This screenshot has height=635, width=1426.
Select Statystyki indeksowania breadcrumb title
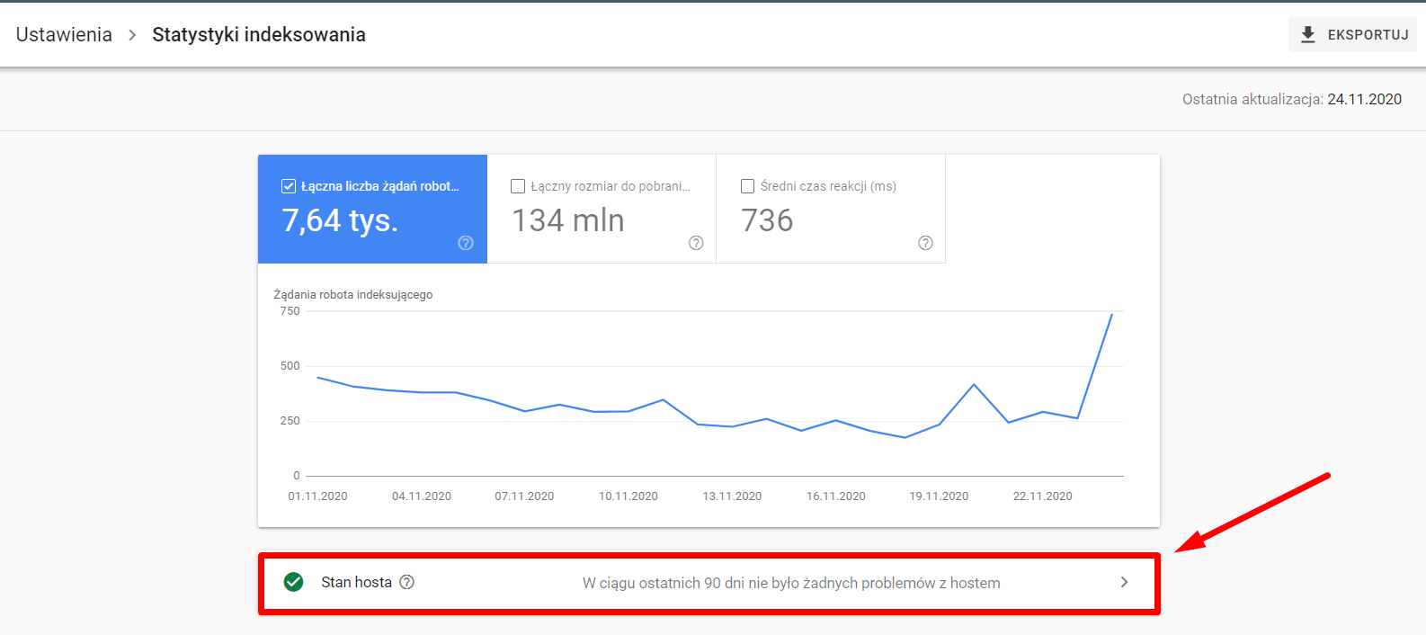[x=259, y=35]
